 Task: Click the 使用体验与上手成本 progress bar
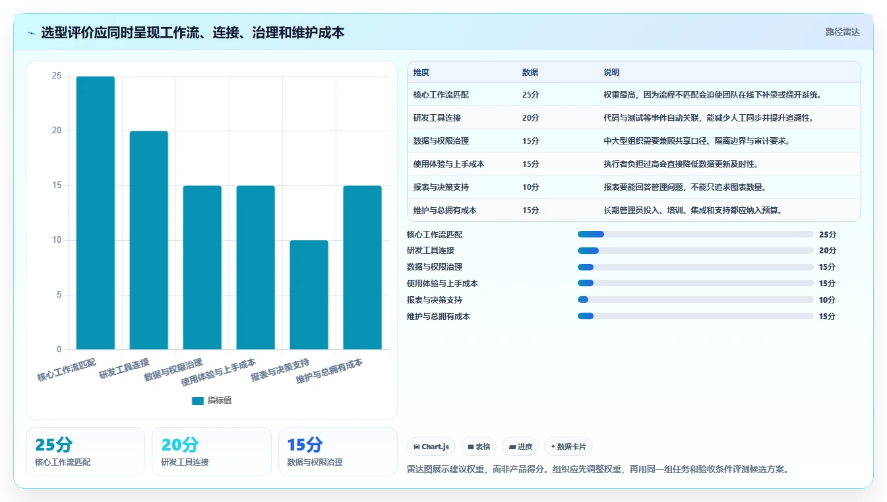click(x=695, y=284)
